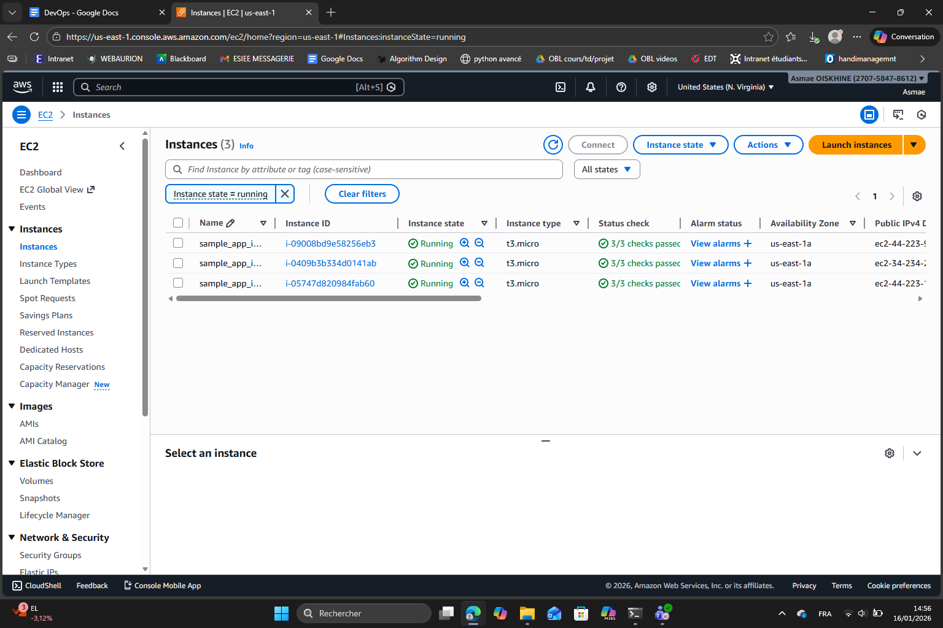Open the All states filter dropdown

(x=606, y=169)
